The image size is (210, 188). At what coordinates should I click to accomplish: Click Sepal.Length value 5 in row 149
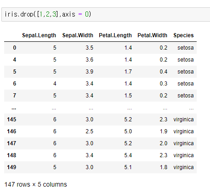[55, 167]
